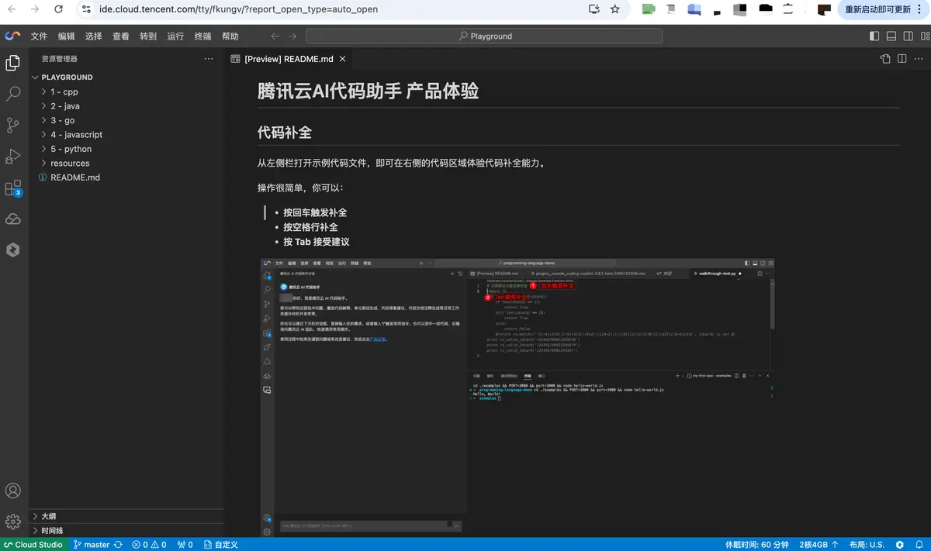Open the 编辑 menu
The height and width of the screenshot is (551, 931).
[66, 36]
